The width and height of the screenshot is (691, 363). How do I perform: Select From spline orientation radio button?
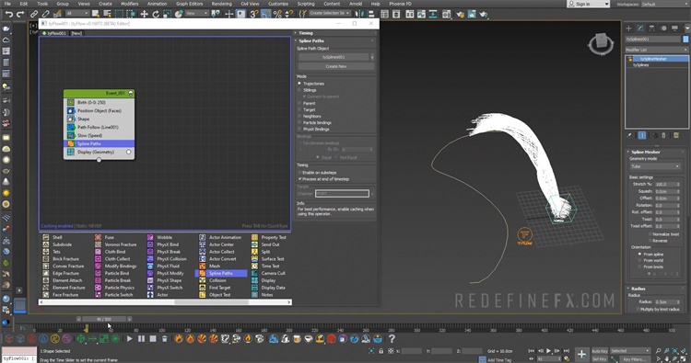pos(640,255)
